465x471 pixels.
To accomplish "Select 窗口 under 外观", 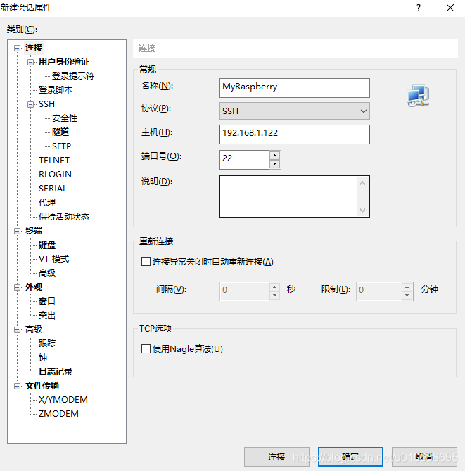I will (x=47, y=301).
